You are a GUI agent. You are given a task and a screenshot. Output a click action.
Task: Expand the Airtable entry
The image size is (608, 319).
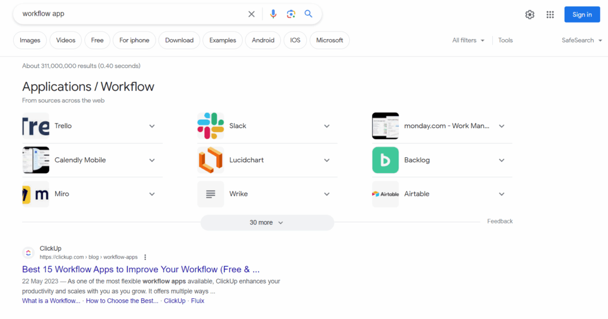coord(502,194)
